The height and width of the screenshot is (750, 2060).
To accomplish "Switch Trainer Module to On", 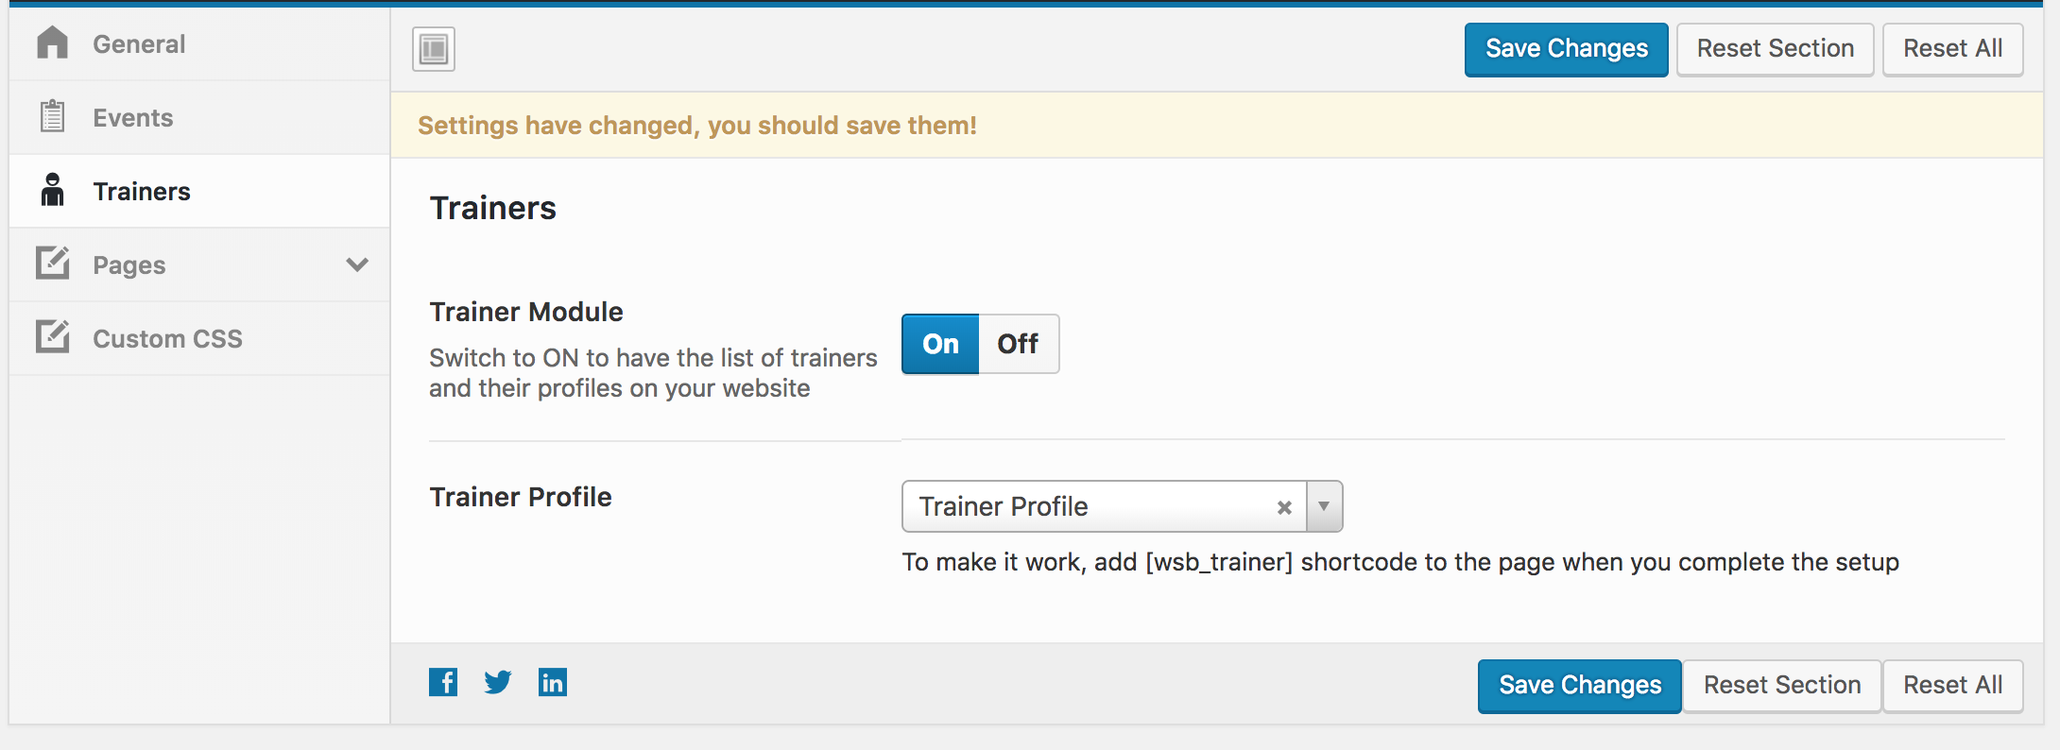I will tap(940, 344).
